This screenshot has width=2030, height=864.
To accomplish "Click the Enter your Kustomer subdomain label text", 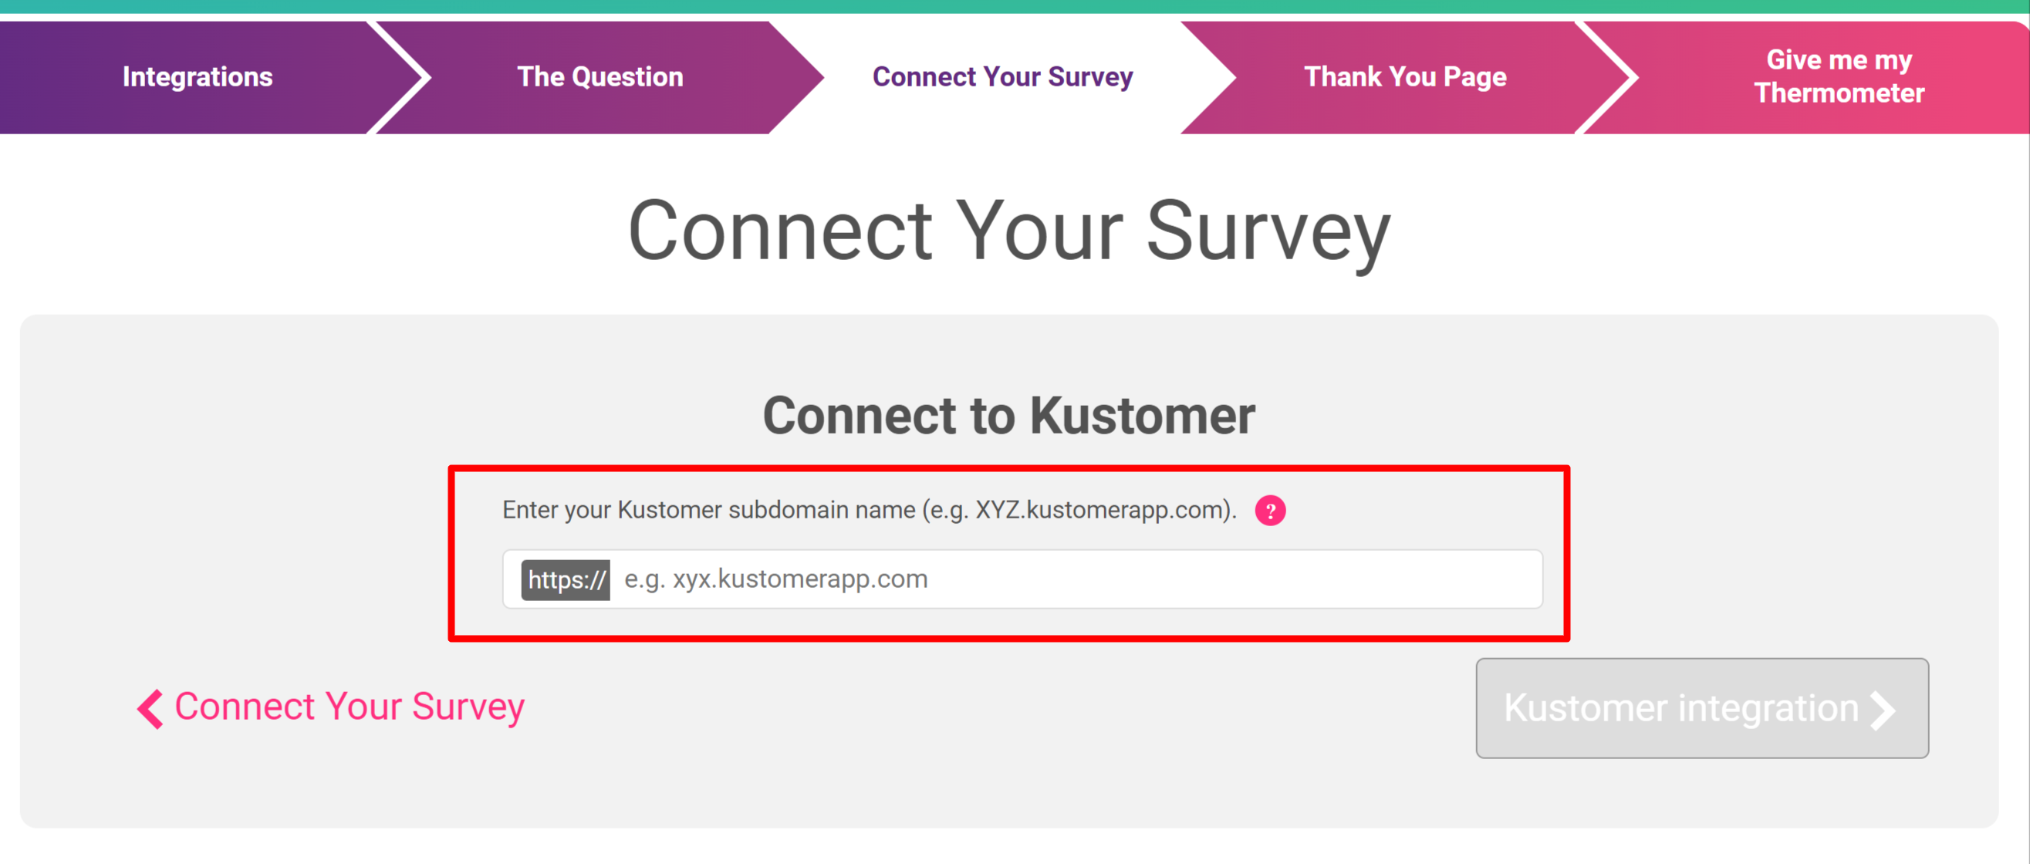I will (870, 510).
